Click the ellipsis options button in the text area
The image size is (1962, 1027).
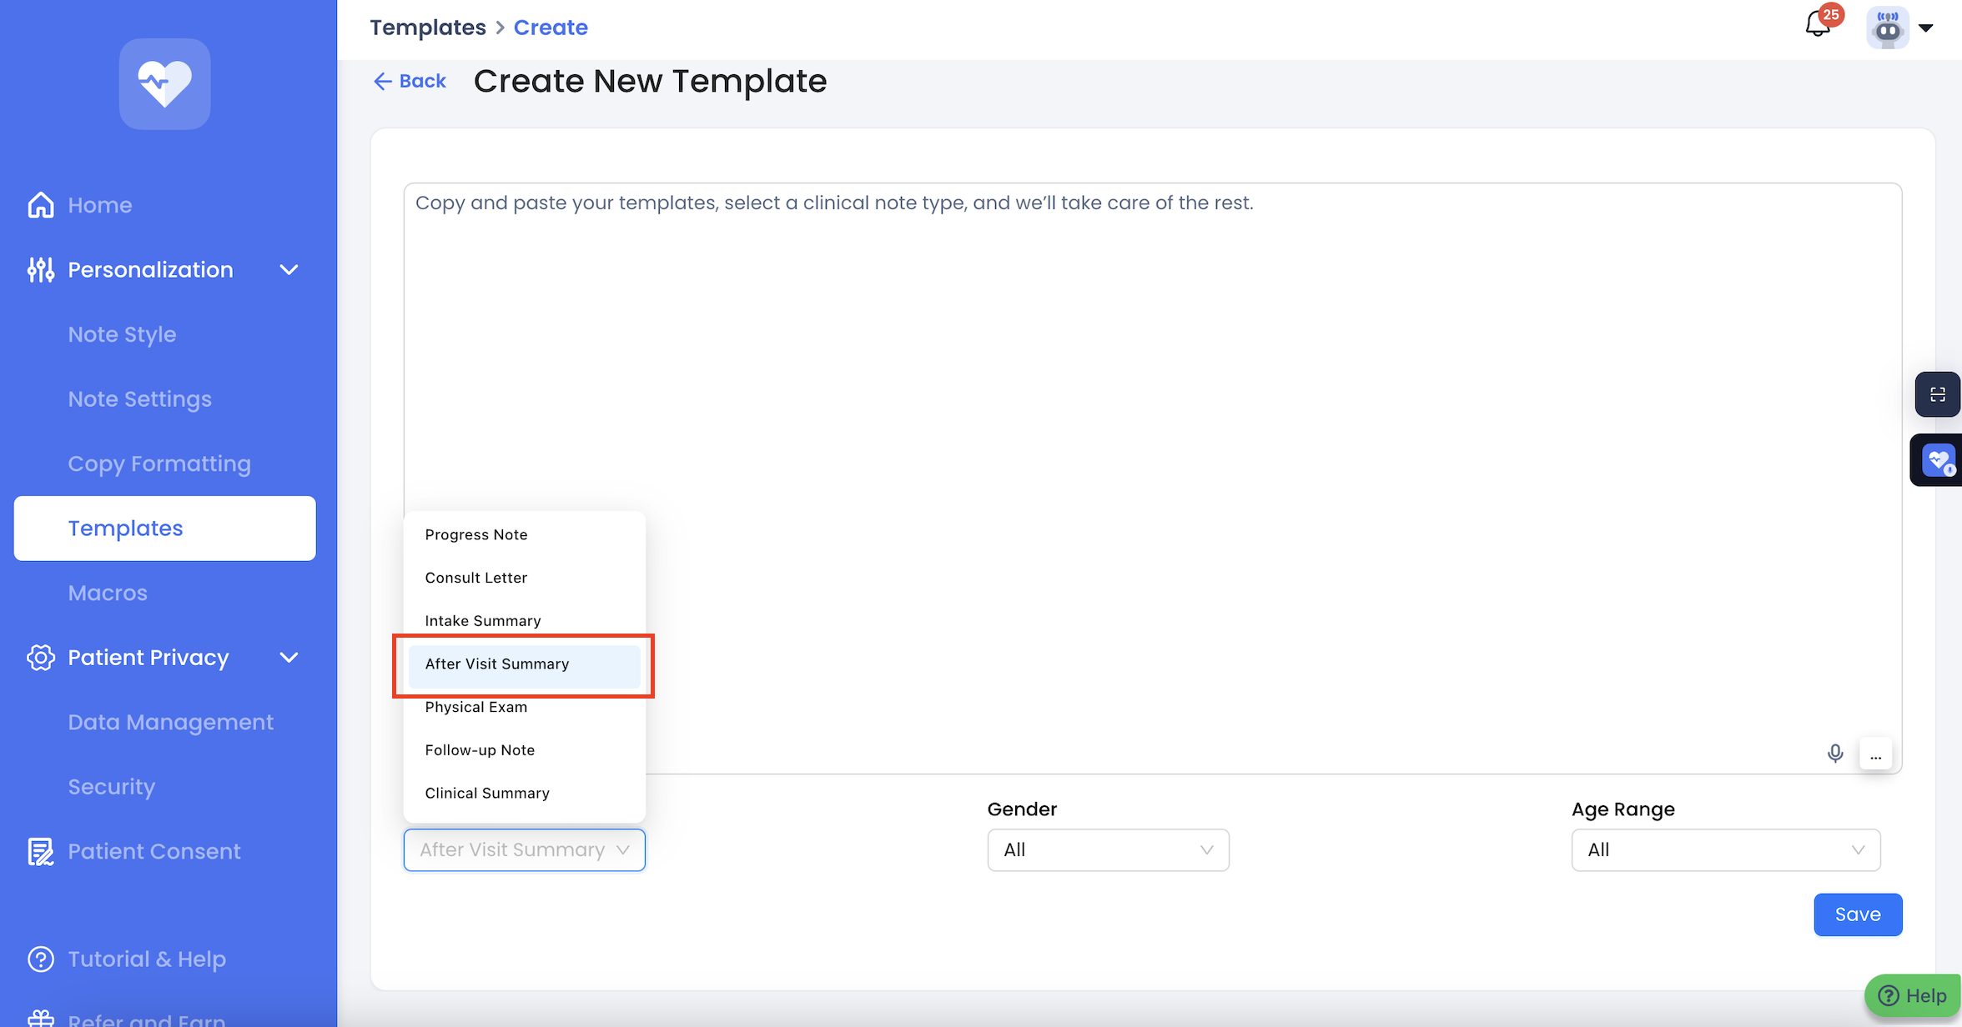tap(1876, 755)
